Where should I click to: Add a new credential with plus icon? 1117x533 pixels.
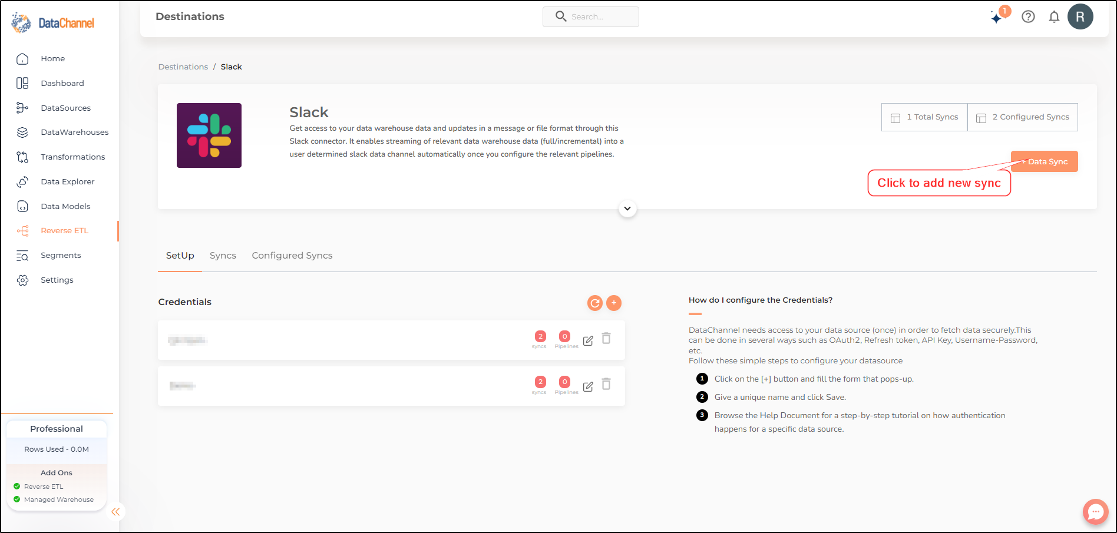(x=614, y=303)
